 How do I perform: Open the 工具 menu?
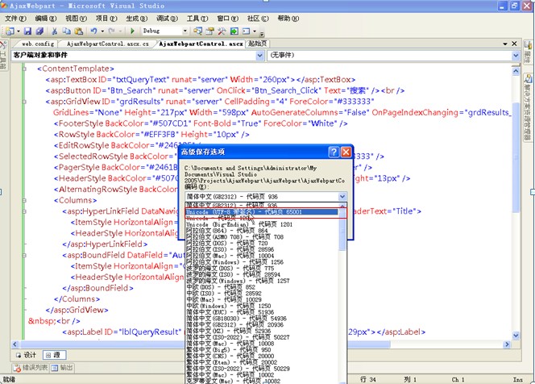point(197,18)
